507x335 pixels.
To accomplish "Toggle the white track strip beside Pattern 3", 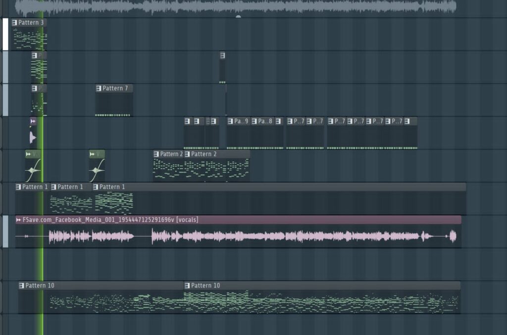I will click(5, 34).
